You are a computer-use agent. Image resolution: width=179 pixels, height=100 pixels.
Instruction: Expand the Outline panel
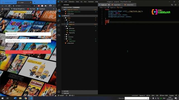point(79,91)
